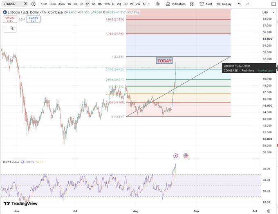Select the 45m timeframe

(61, 4)
